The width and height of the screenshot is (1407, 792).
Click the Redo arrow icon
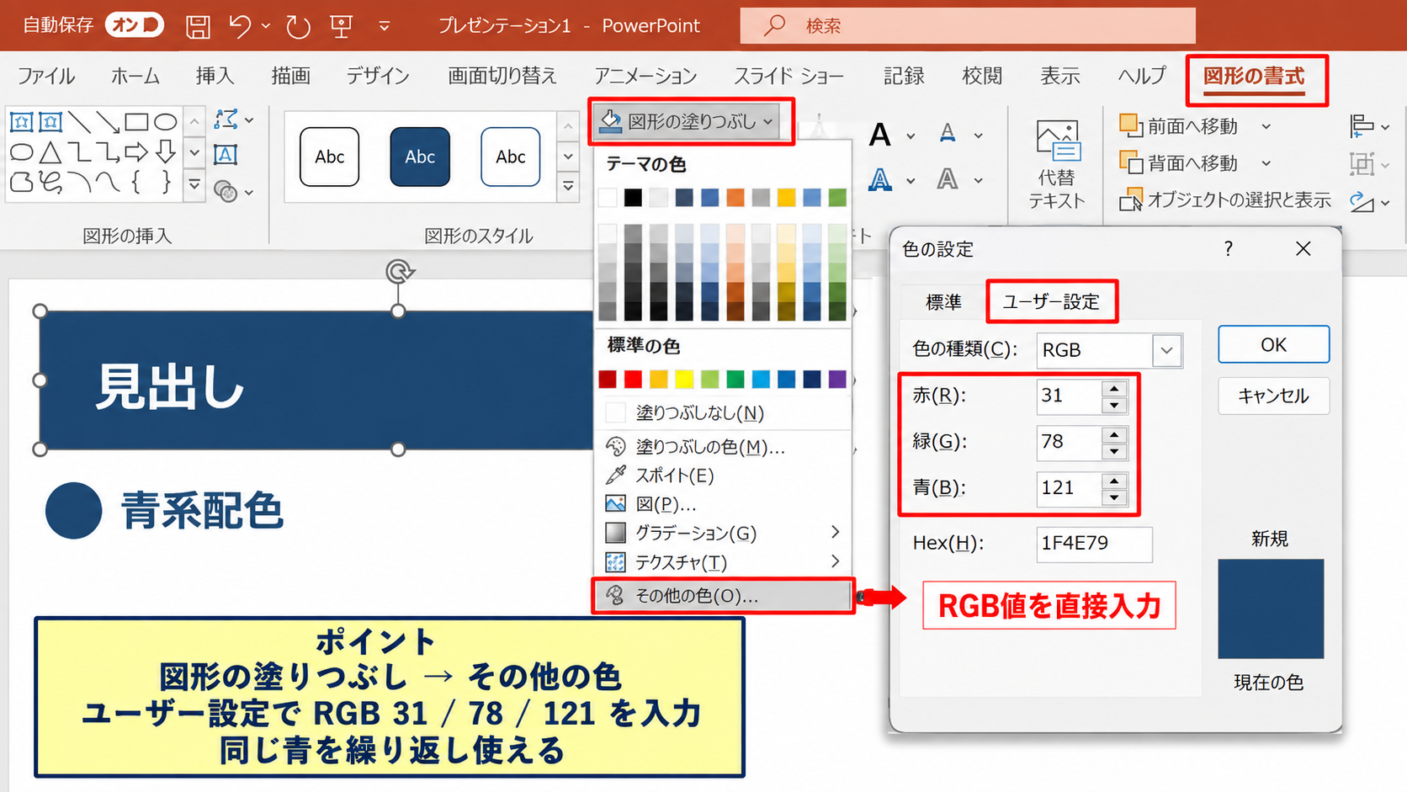coord(298,26)
